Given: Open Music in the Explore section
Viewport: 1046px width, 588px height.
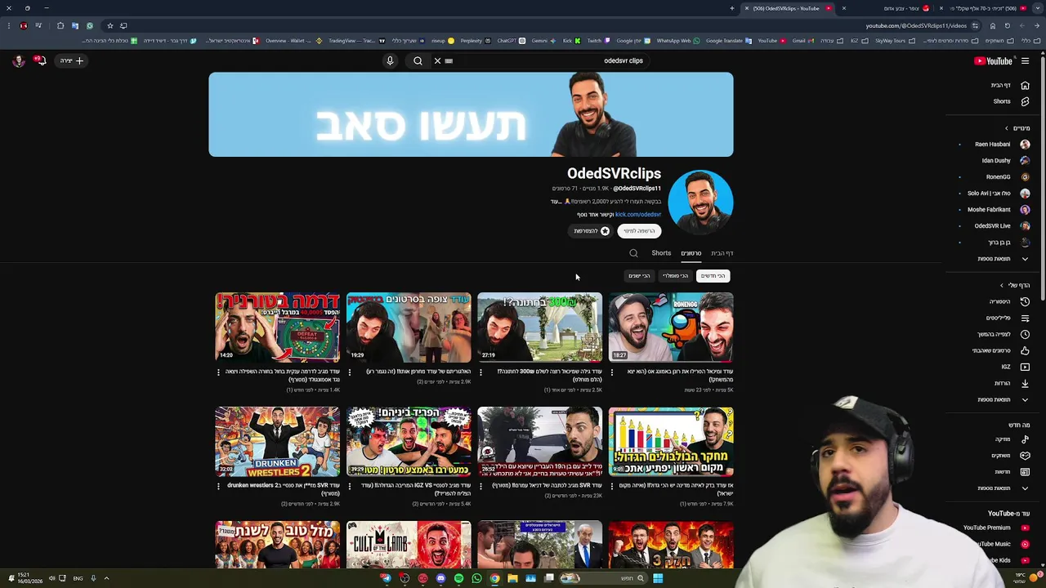Looking at the screenshot, I should [x=1012, y=439].
